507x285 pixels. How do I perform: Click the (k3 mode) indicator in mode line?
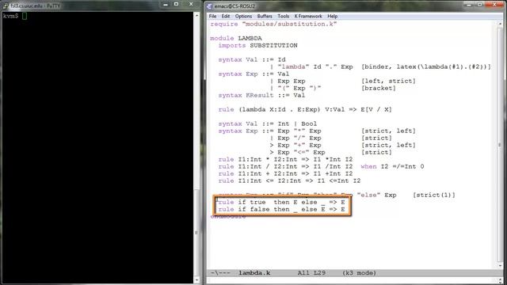coord(359,273)
